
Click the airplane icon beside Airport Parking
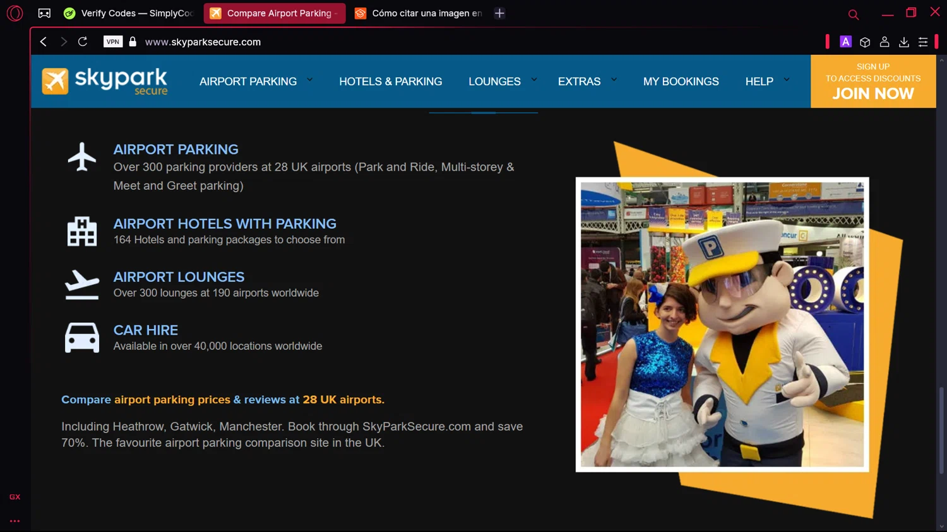pyautogui.click(x=82, y=156)
